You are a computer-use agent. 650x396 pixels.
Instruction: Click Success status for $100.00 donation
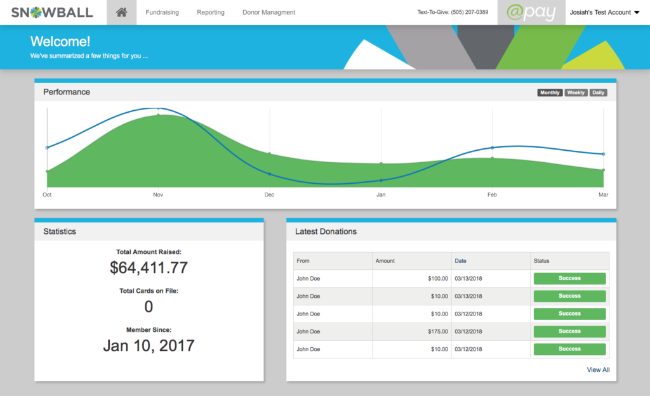[569, 279]
